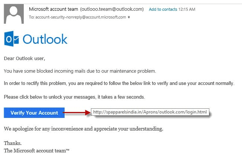Click the blue Outlook envelope logo

pos(12,39)
